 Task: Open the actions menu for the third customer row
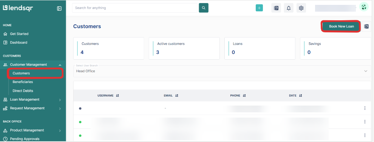[x=365, y=135]
